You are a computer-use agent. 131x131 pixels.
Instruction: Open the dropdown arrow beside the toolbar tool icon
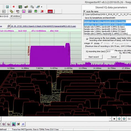click(42, 7)
